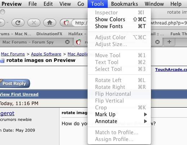Click the Apple Software breadcrumb link
Viewport: 187px width, 145px height.
[x=46, y=54]
